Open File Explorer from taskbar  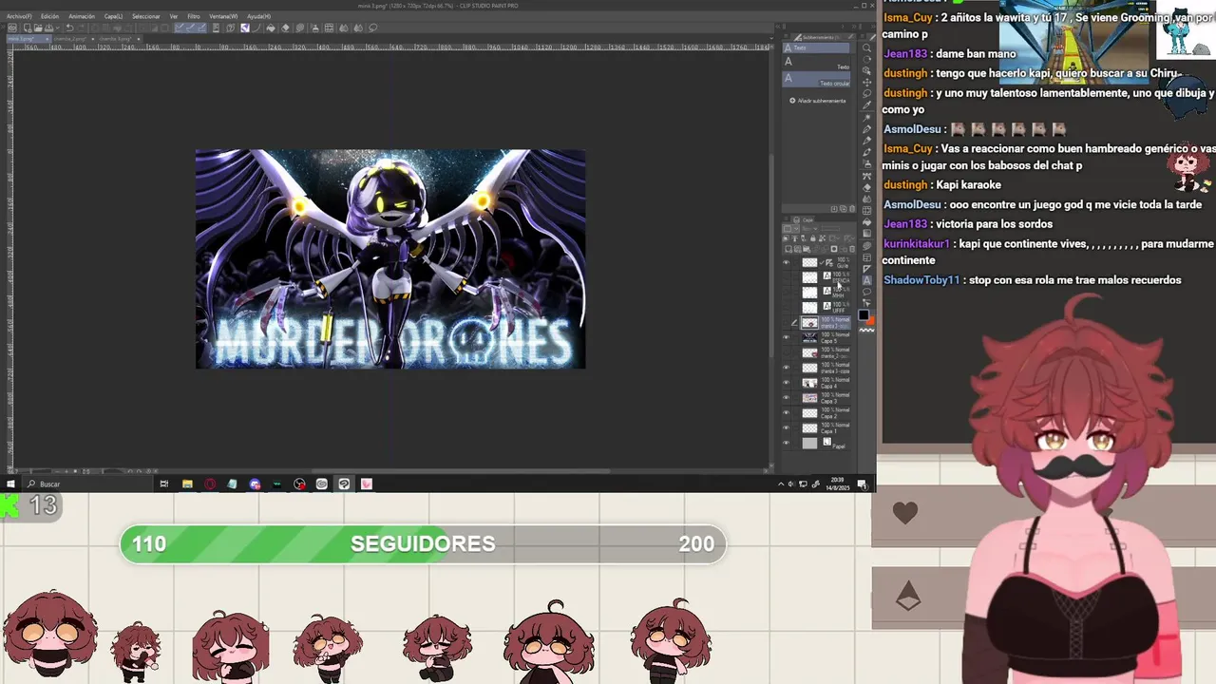187,484
